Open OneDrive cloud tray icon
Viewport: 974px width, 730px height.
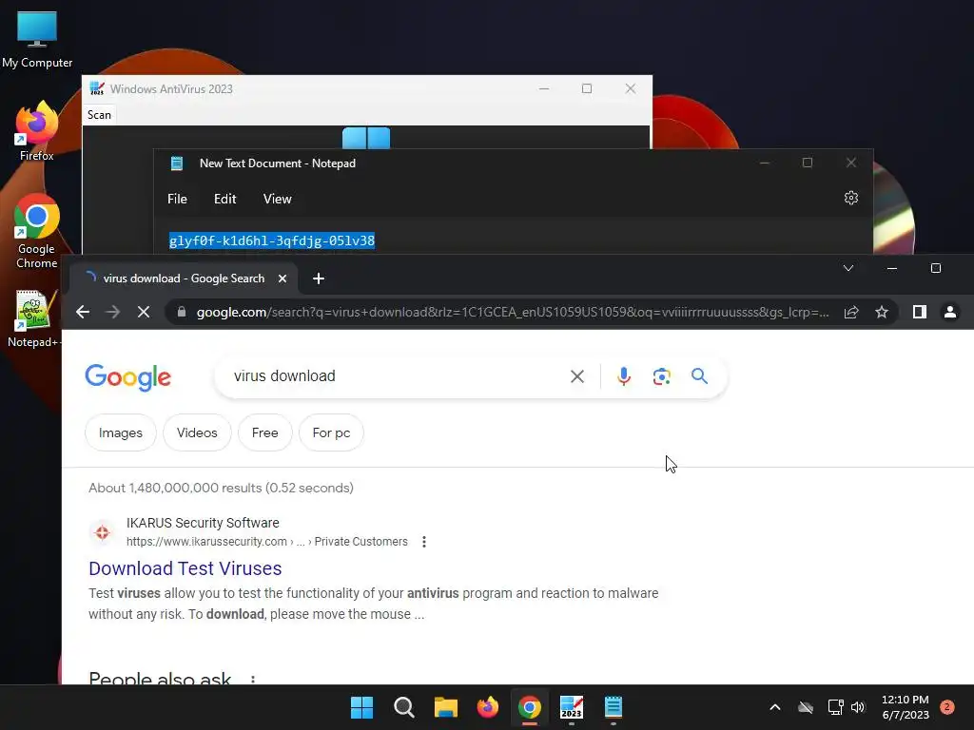[x=806, y=707]
